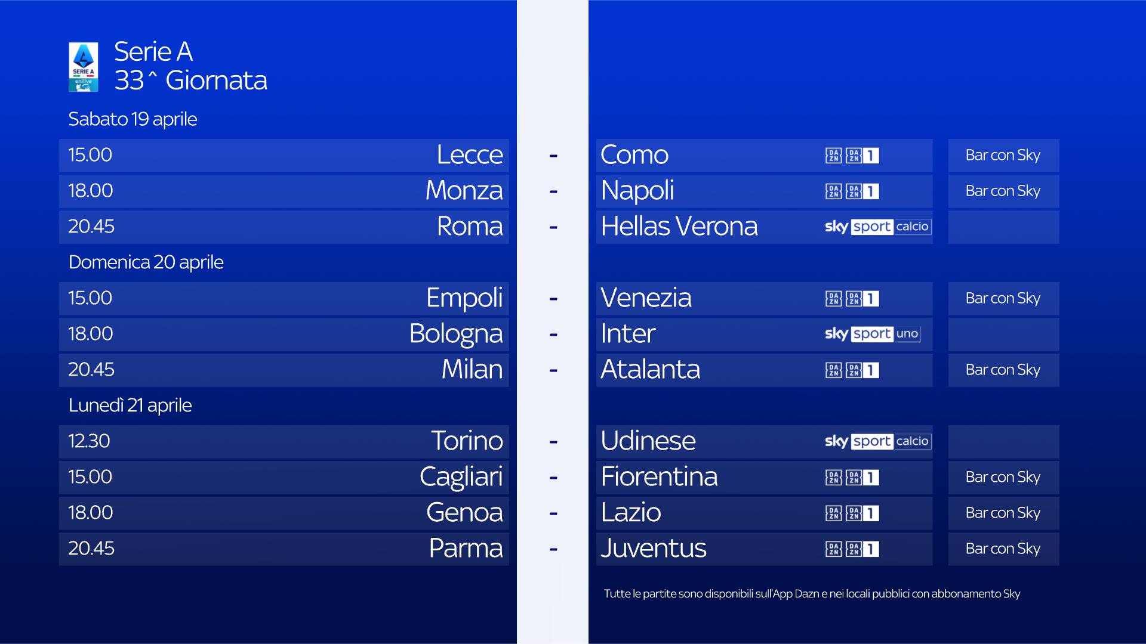The image size is (1146, 644).
Task: Select Bar con Sky for Parma-Juventus
Action: click(1003, 549)
